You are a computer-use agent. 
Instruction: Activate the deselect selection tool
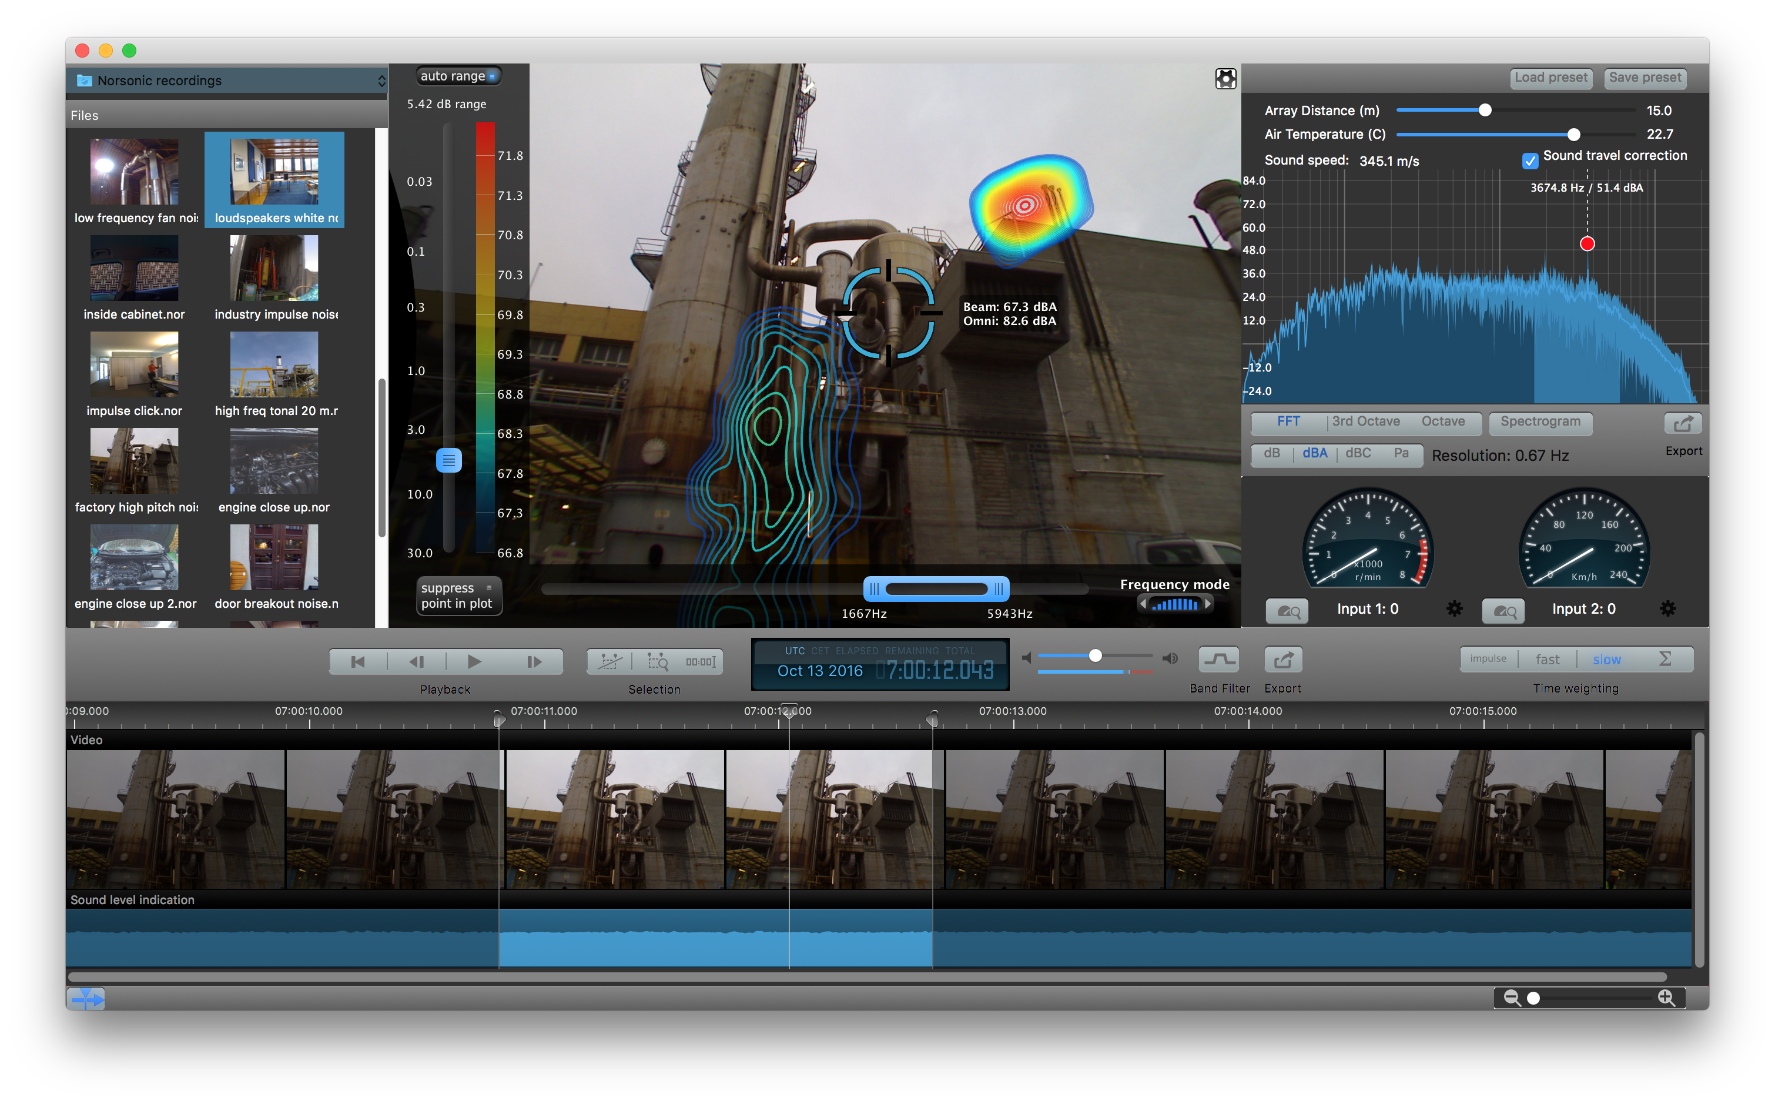pyautogui.click(x=609, y=661)
